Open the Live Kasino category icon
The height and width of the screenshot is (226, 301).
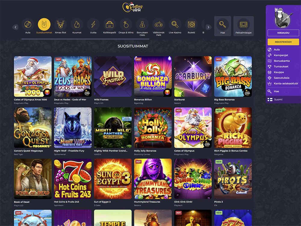click(175, 25)
